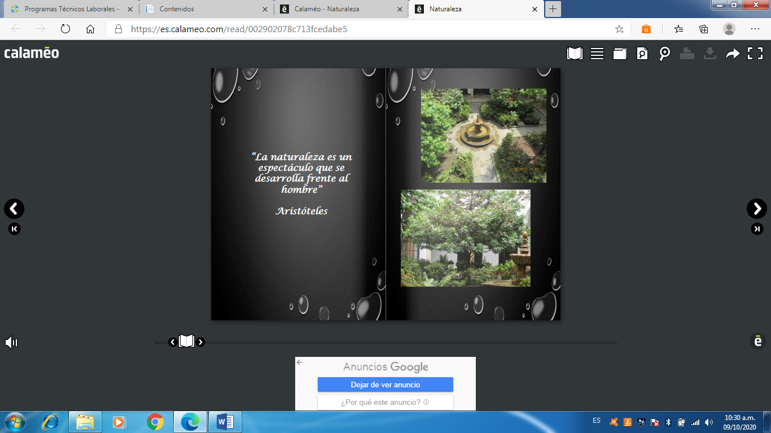
Task: Click the zoom in magnifier icon
Action: (665, 54)
